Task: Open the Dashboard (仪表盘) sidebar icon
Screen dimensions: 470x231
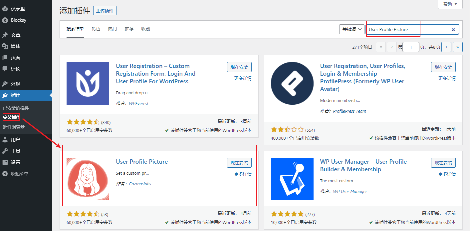Action: click(5, 9)
